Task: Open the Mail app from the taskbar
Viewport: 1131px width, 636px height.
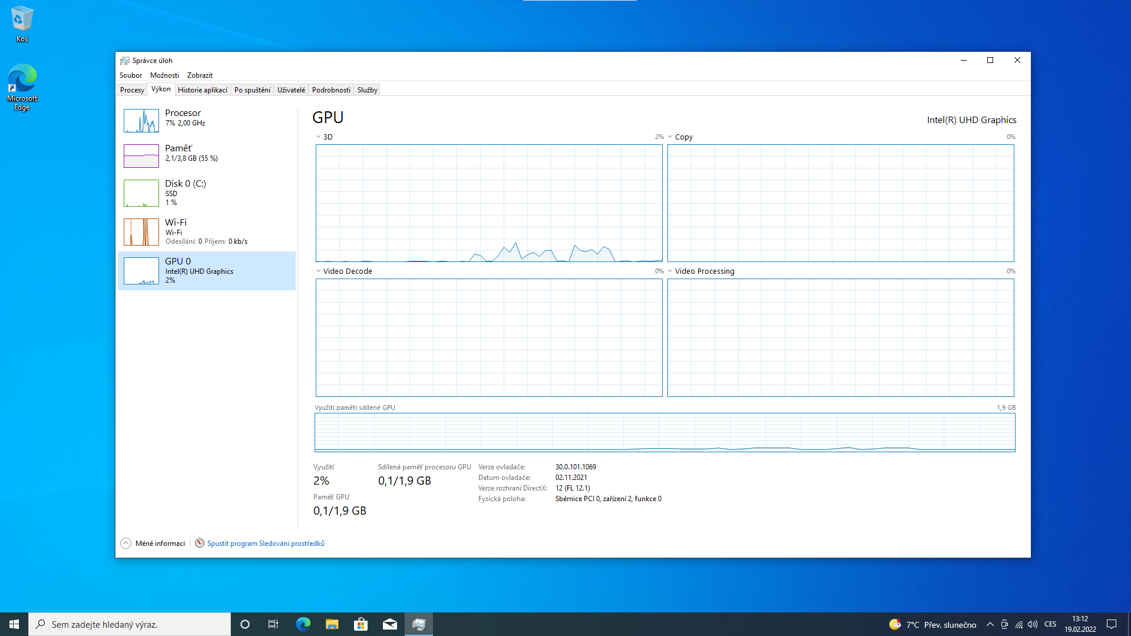Action: point(389,624)
